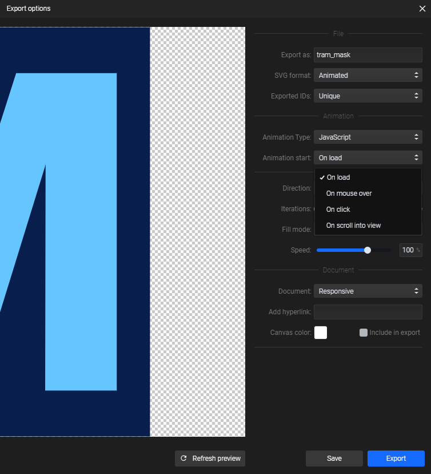The image size is (431, 474).
Task: Open the Exported IDs dropdown
Action: [368, 96]
